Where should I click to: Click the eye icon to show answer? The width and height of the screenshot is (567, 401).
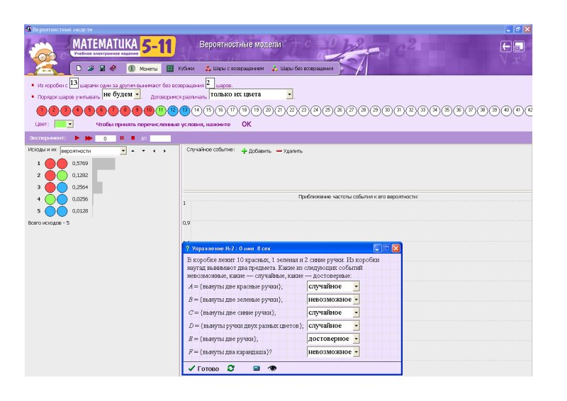click(271, 368)
